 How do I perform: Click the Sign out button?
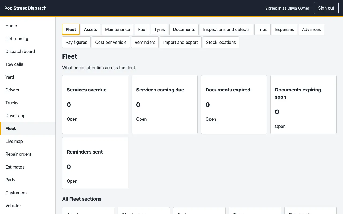click(326, 8)
